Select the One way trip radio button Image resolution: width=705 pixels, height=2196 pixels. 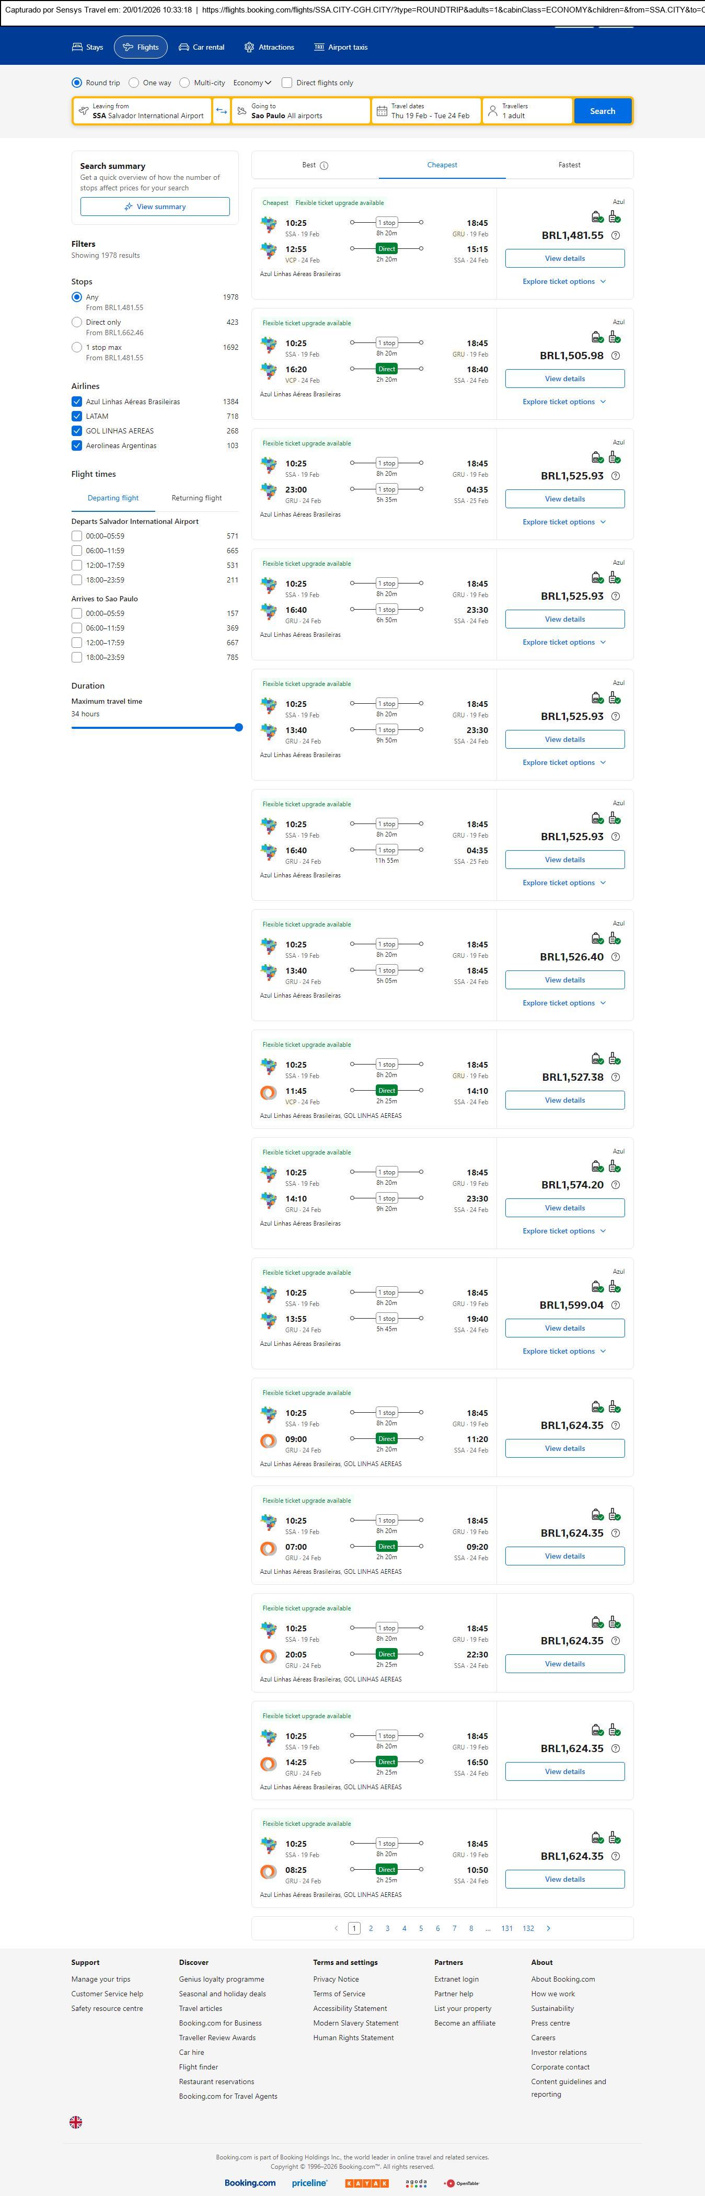[134, 83]
